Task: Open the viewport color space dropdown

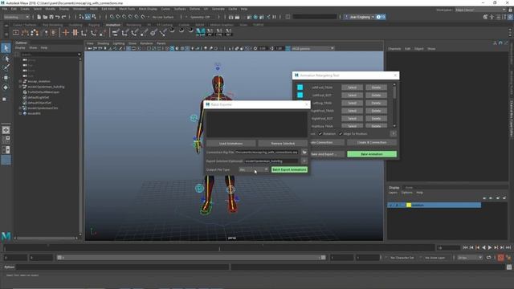Action: point(312,48)
